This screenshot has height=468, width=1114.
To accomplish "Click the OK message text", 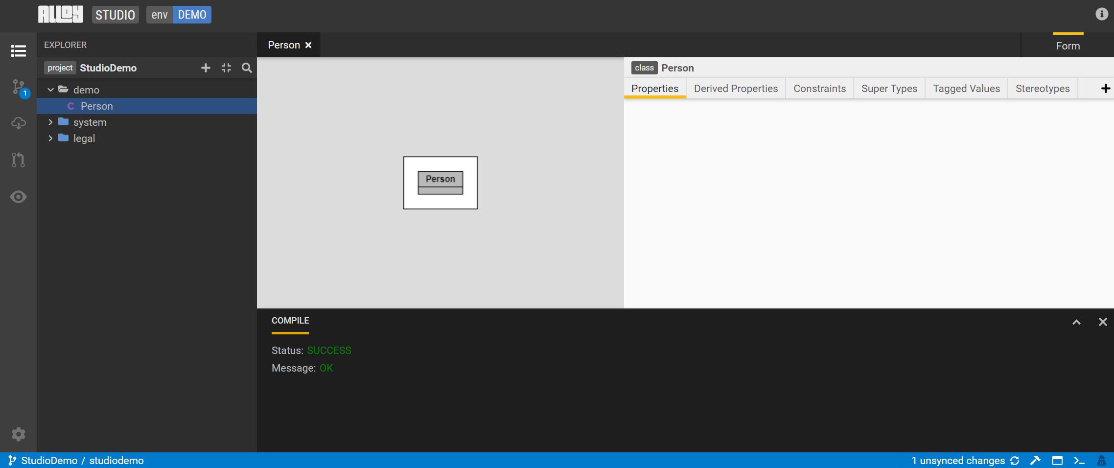I will pyautogui.click(x=326, y=368).
